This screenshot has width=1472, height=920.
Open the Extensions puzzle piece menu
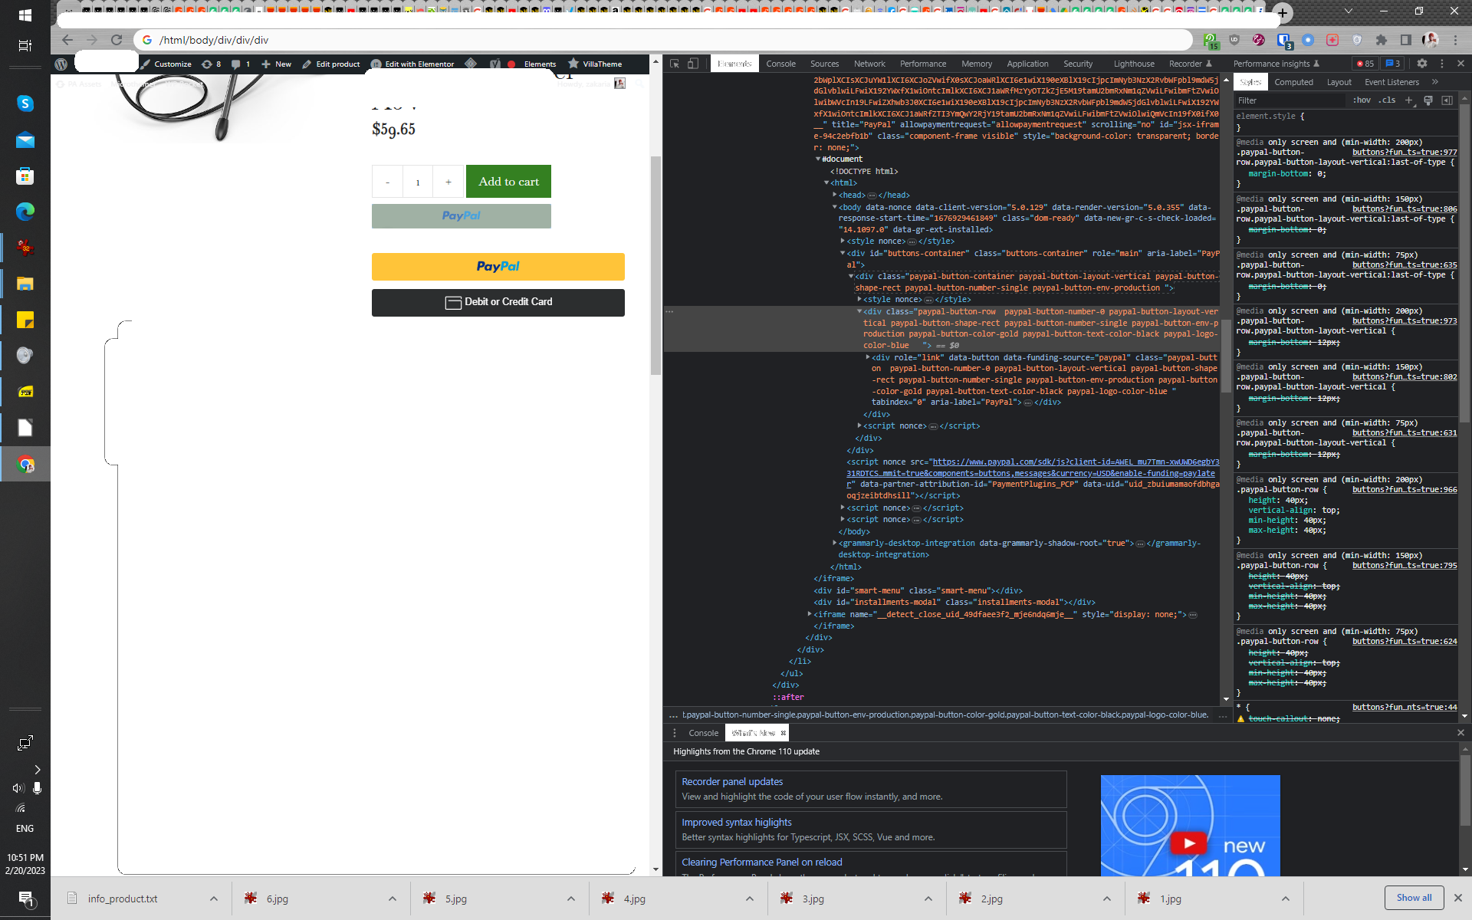coord(1382,40)
